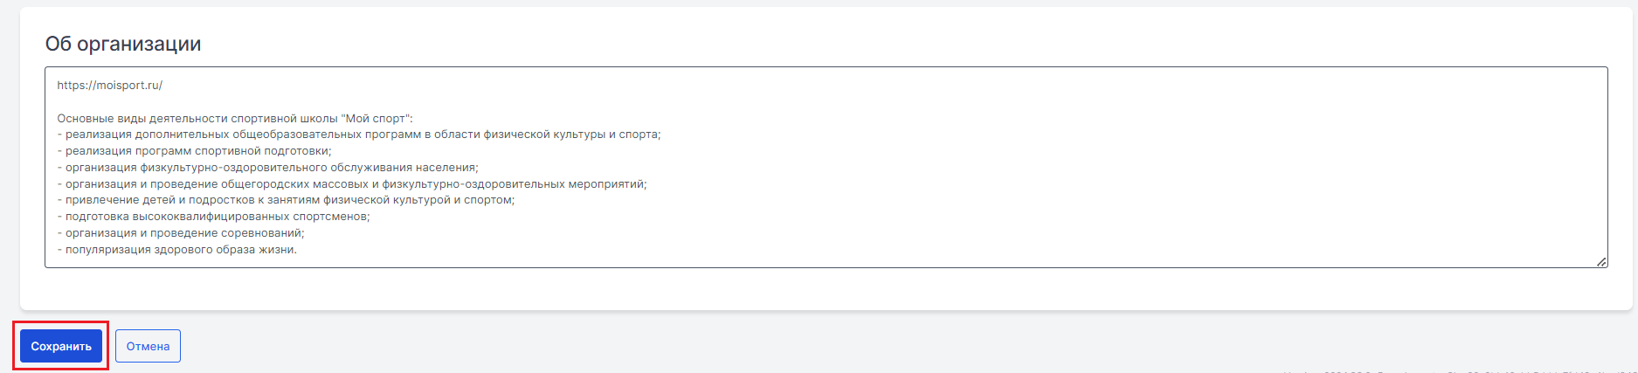Image resolution: width=1638 pixels, height=373 pixels.
Task: Click the организация и проведение соревнований line
Action: click(x=181, y=233)
